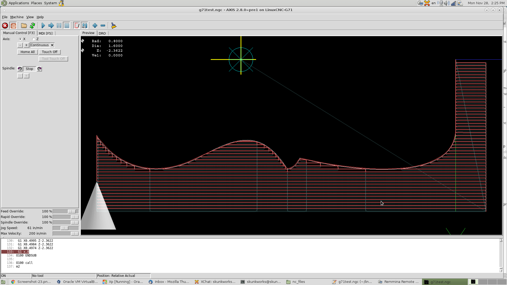This screenshot has width=507, height=285.
Task: Switch to the DRO tab
Action: coord(102,33)
